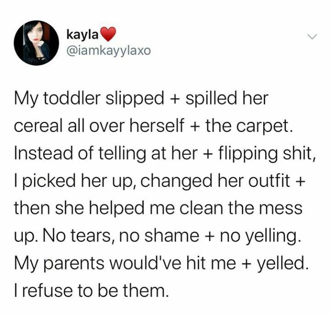Click the final line "I refuse to be them."
The height and width of the screenshot is (317, 330).
92,290
